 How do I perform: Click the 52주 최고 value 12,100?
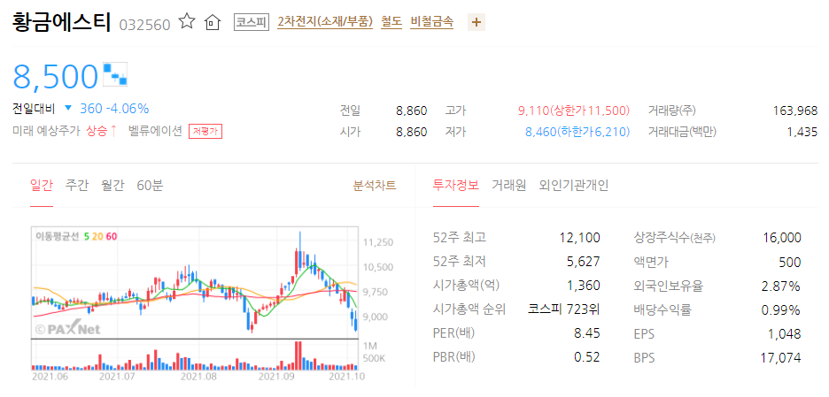click(x=579, y=238)
